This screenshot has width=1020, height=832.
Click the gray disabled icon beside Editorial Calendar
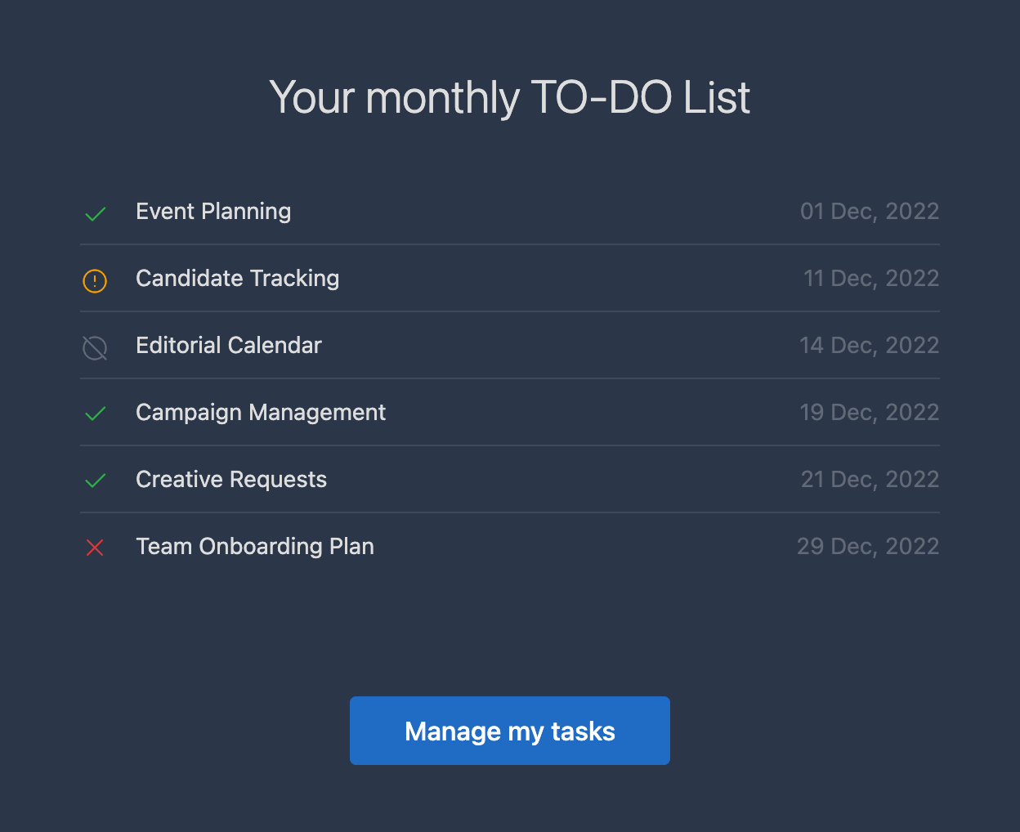[x=95, y=348]
